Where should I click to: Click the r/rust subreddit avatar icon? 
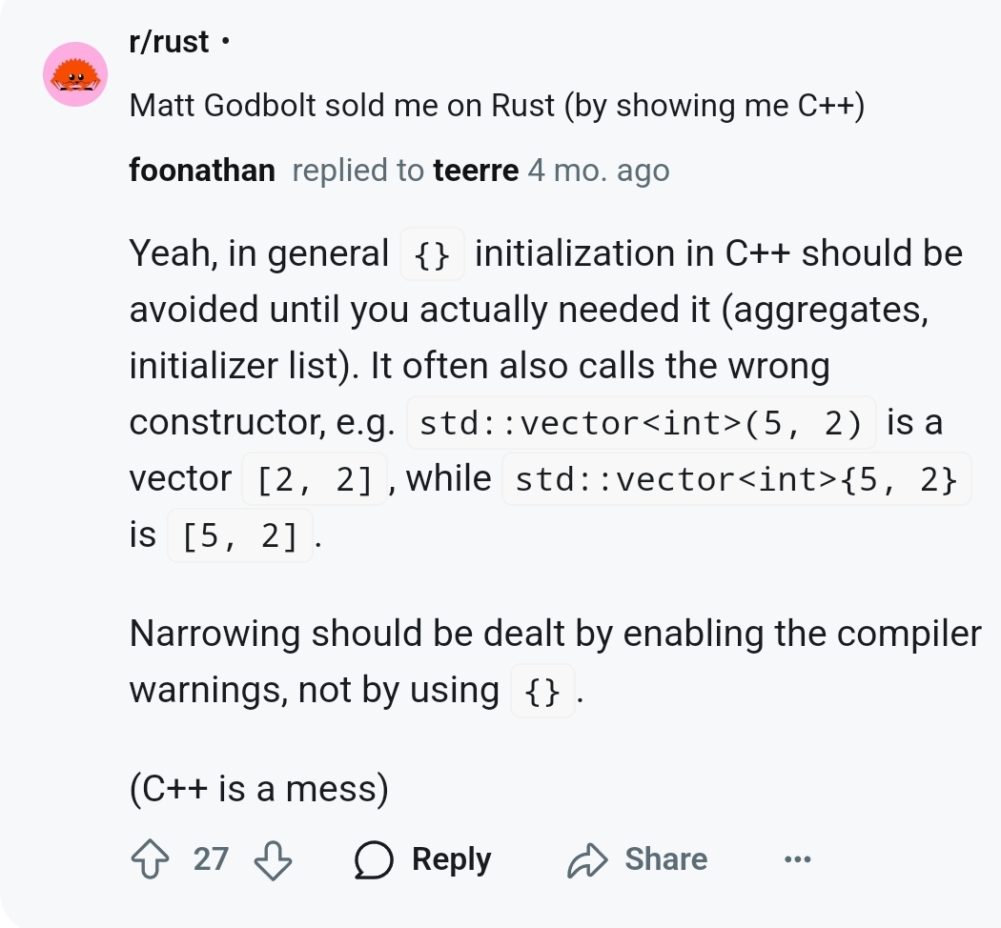75,74
